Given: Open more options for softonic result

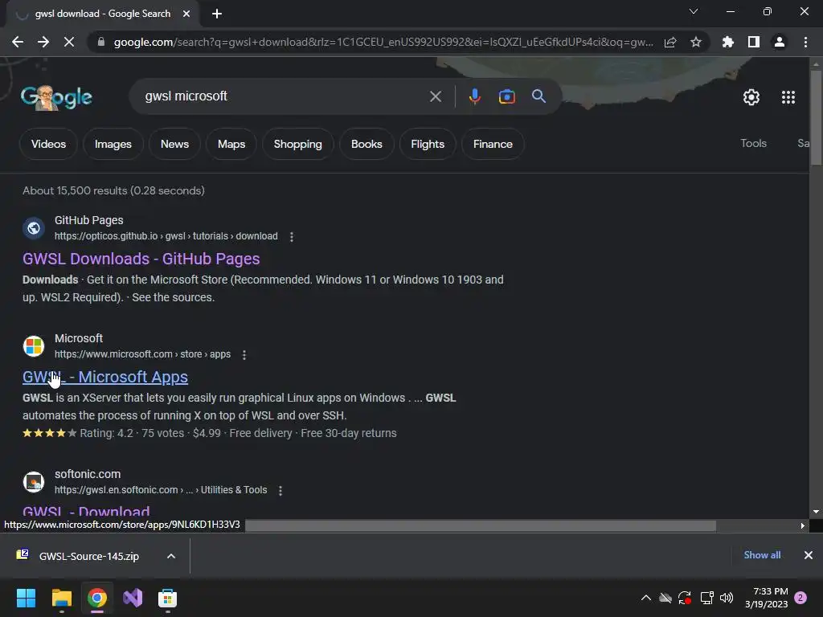Looking at the screenshot, I should pos(280,491).
